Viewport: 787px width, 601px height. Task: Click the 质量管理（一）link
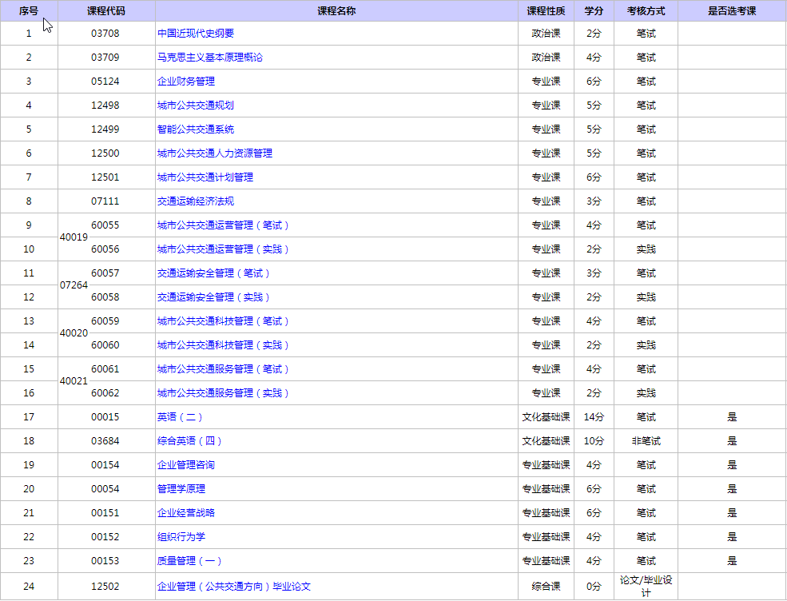(x=189, y=561)
